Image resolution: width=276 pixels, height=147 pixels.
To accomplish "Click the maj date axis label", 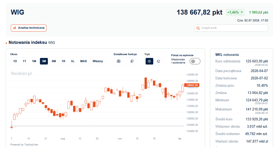I will [63, 139].
